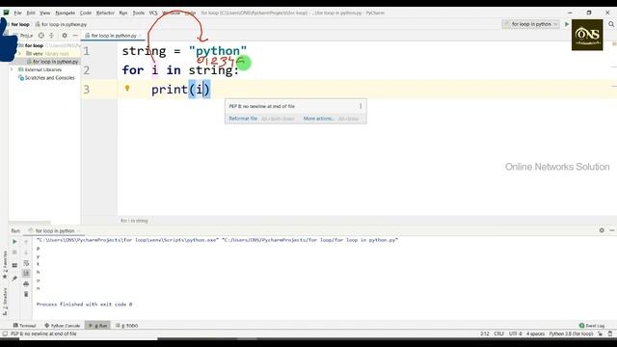Clear all console output trash icon
The width and height of the screenshot is (617, 347).
tap(26, 294)
